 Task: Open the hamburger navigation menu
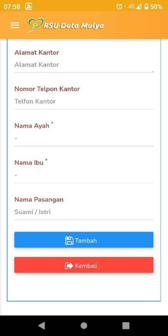click(15, 26)
